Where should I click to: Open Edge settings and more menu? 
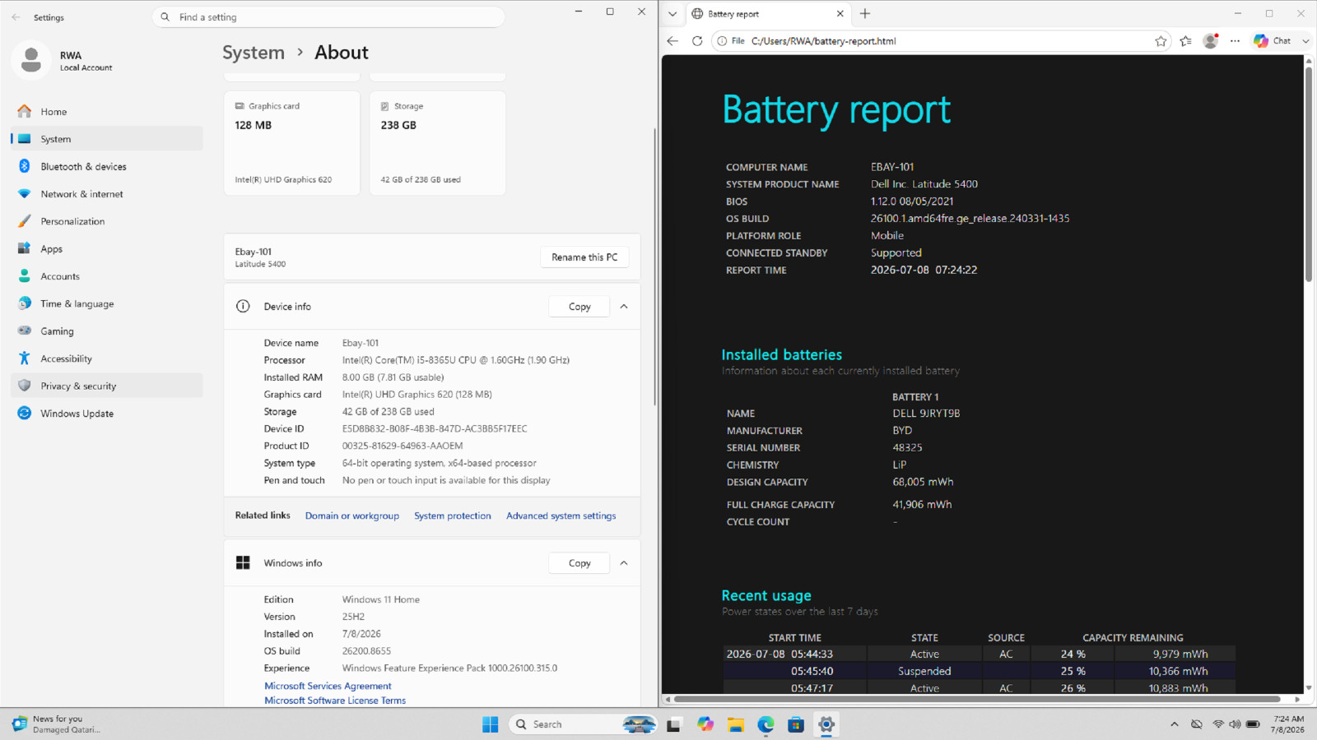pos(1235,41)
